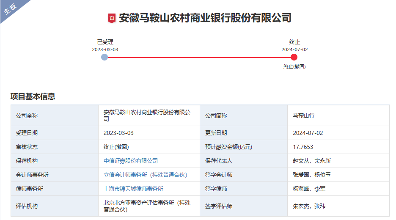
Task: Click the 赵文丛，宋永新 value cell
Action: coord(338,161)
